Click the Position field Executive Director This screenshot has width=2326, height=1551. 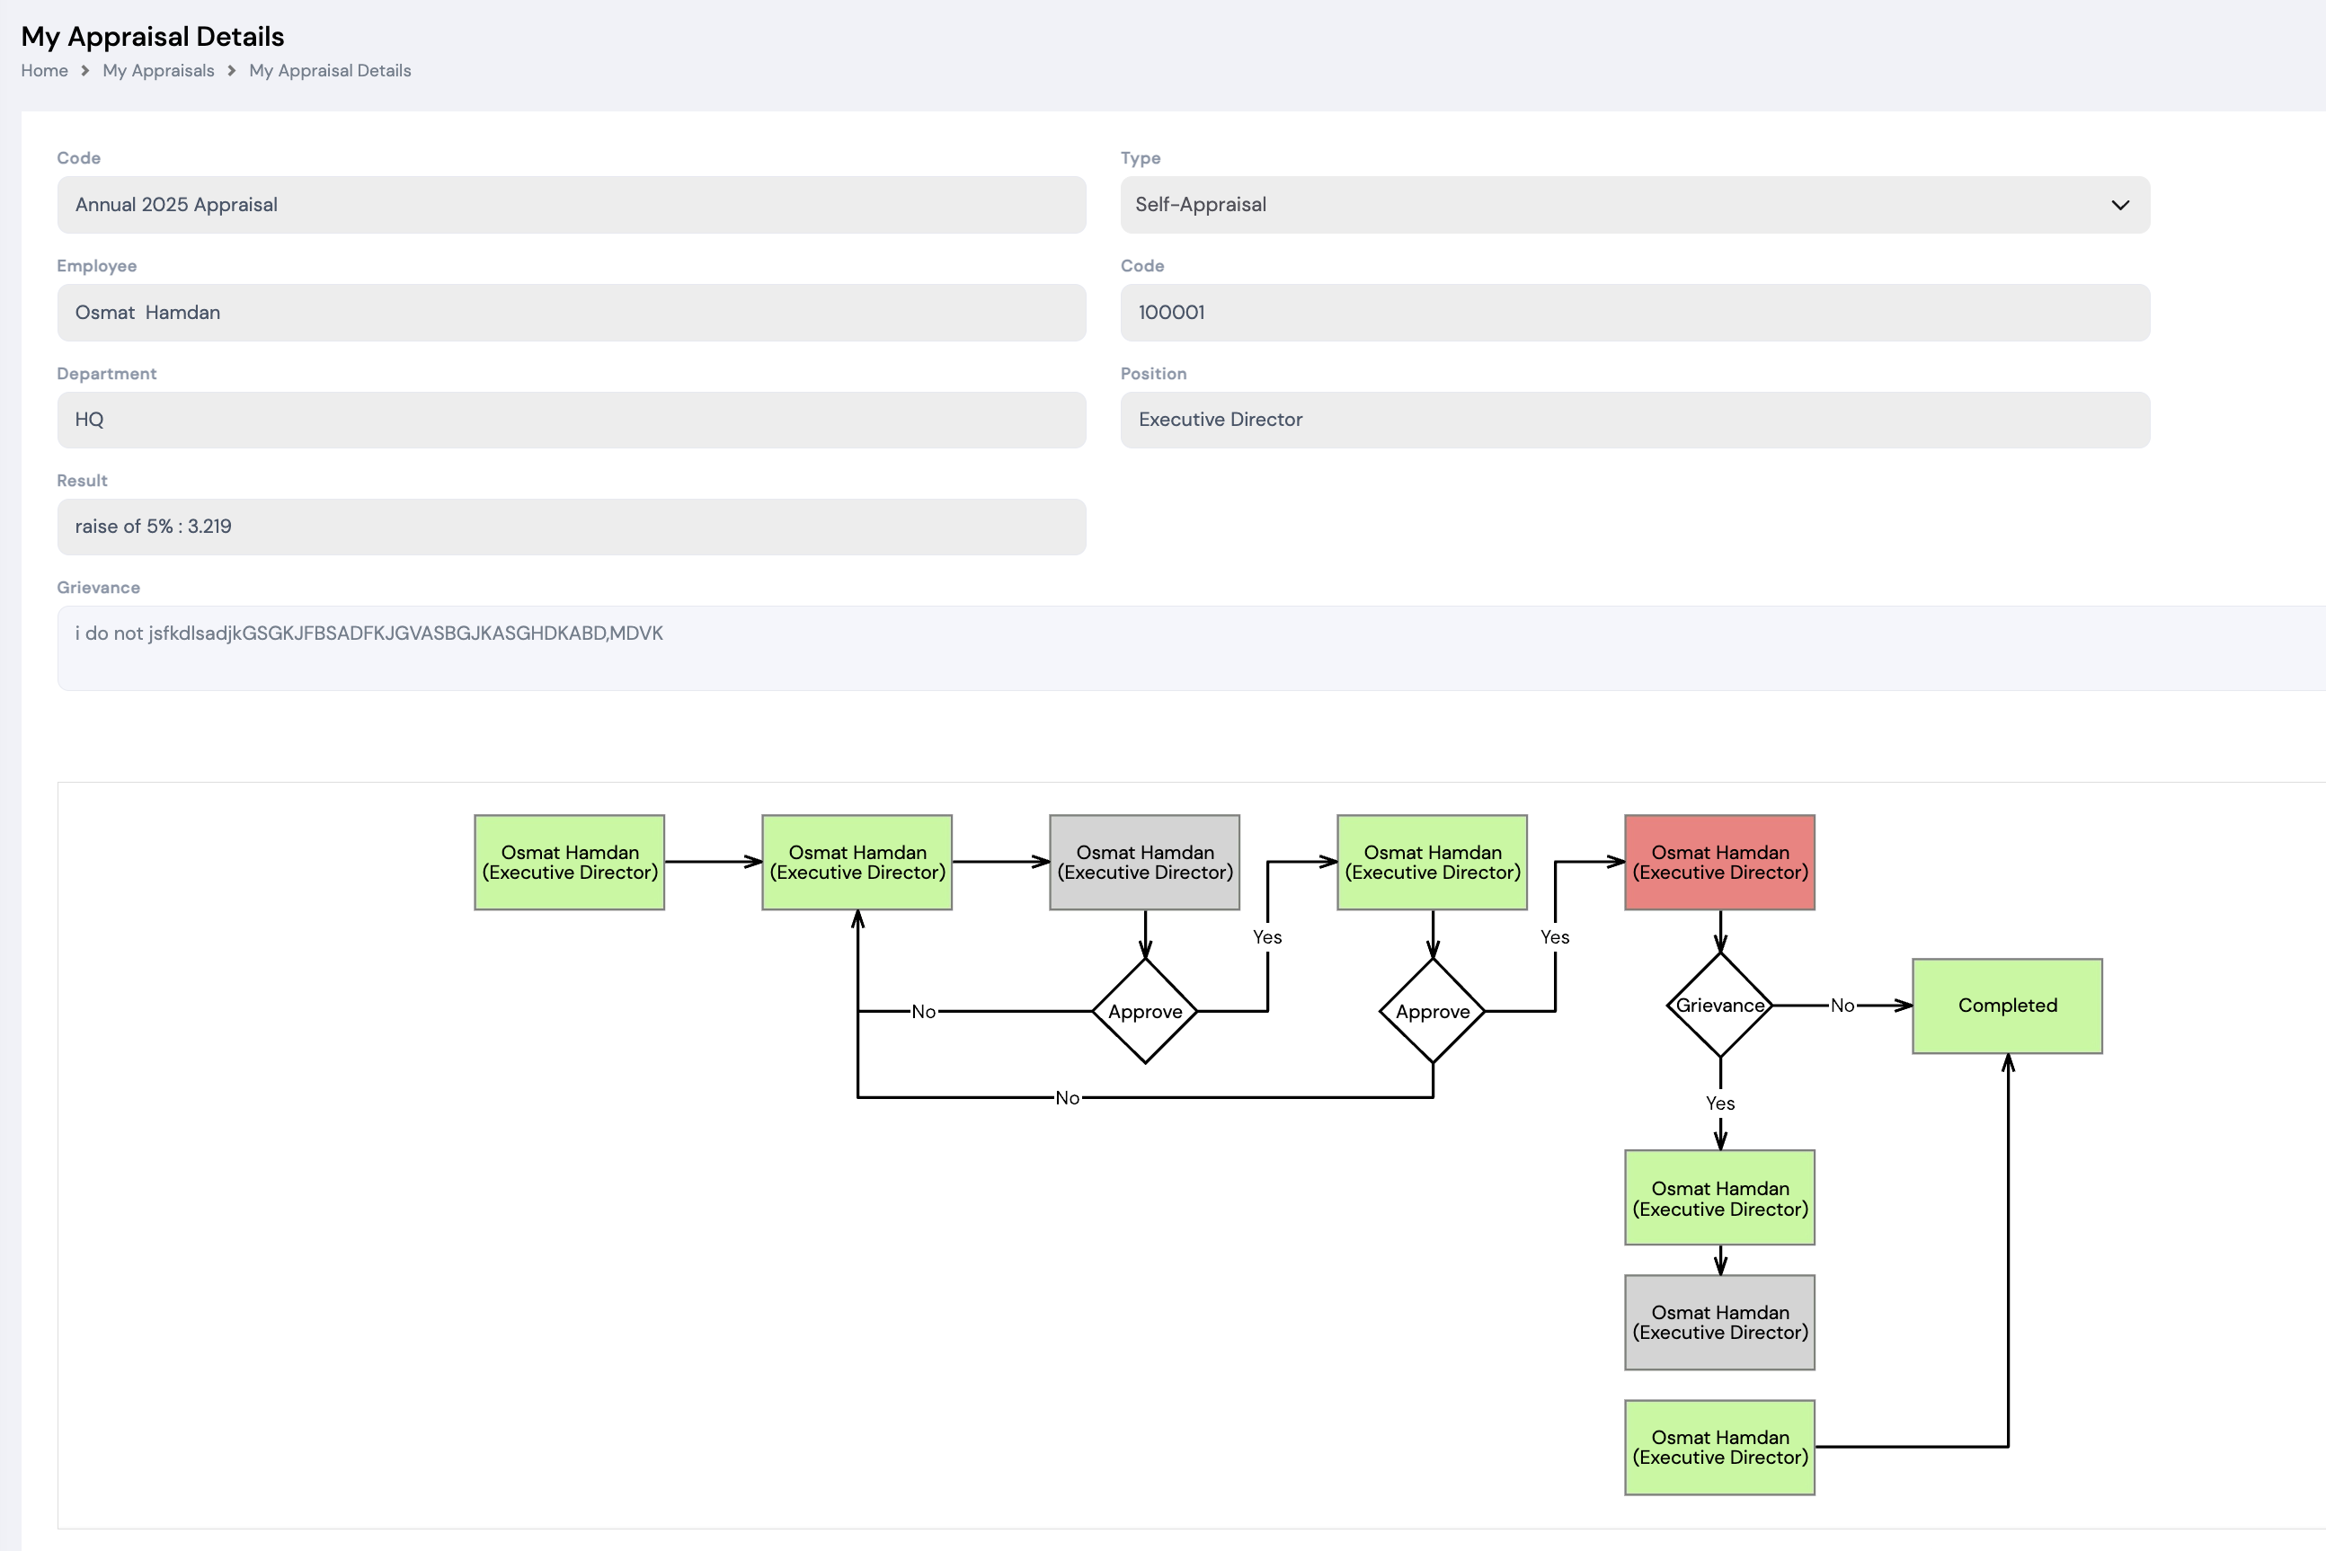click(1635, 420)
